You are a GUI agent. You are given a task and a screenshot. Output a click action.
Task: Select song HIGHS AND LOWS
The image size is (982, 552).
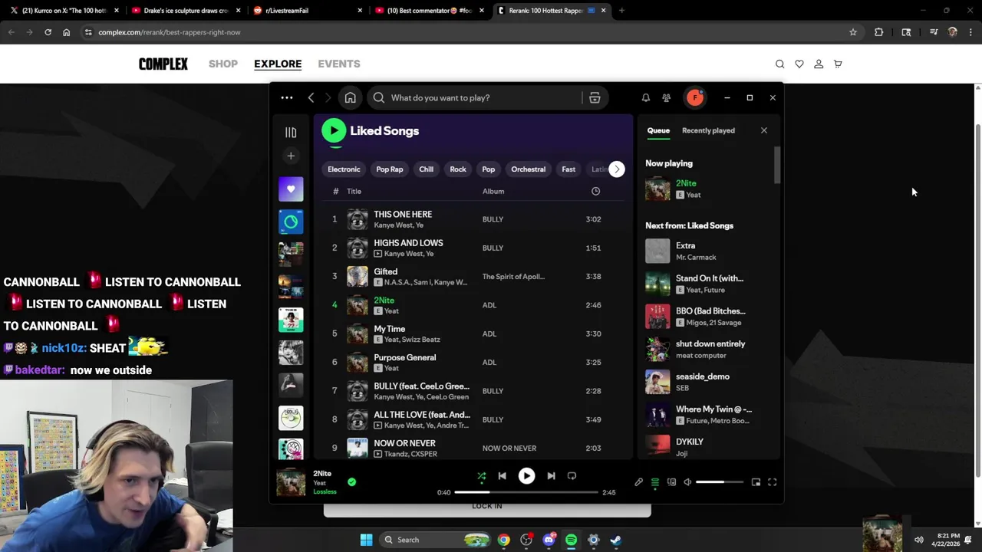pyautogui.click(x=475, y=248)
